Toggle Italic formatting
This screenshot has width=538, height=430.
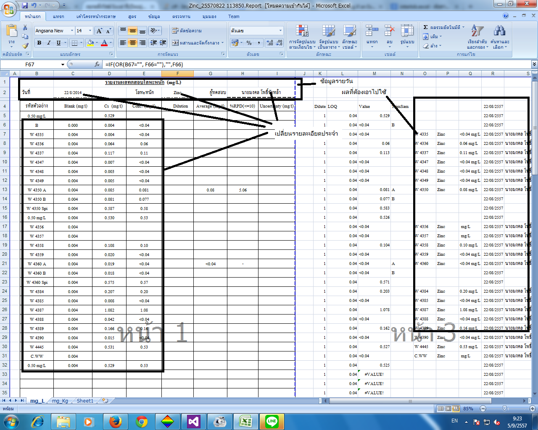point(49,43)
